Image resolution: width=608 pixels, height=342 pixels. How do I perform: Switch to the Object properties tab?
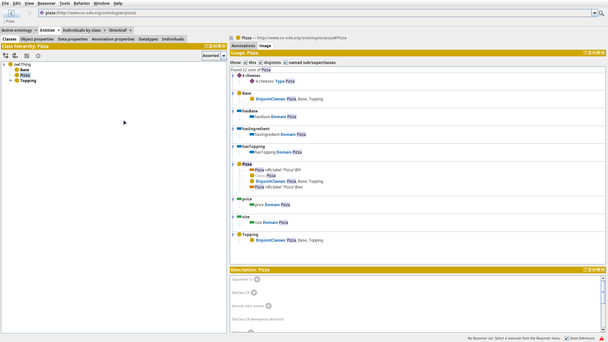(x=37, y=39)
